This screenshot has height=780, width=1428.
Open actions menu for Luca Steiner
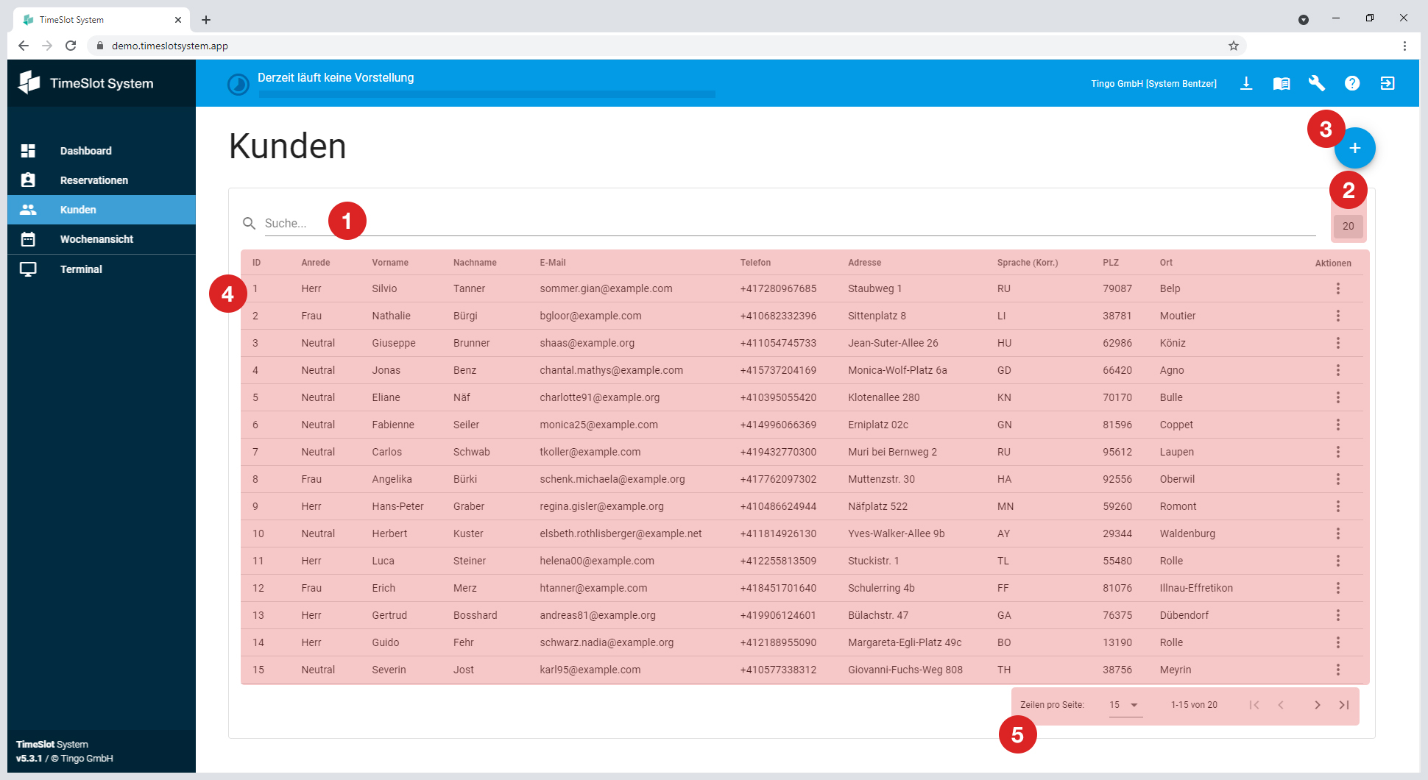tap(1338, 561)
